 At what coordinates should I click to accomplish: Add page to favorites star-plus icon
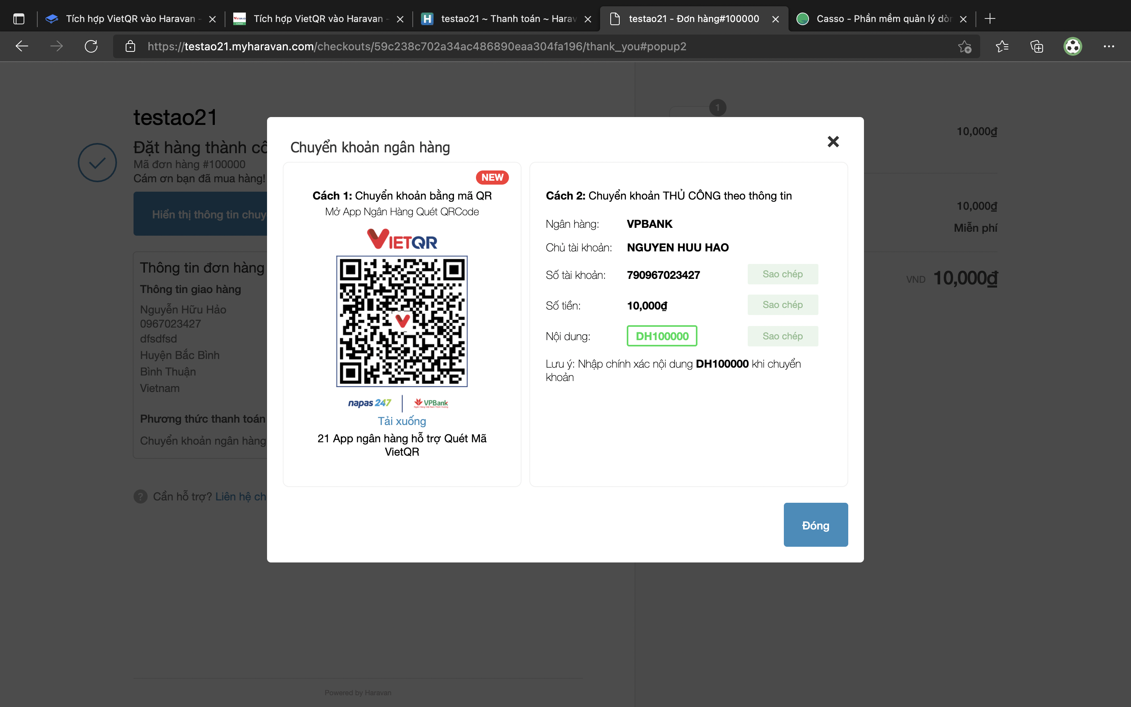coord(964,46)
